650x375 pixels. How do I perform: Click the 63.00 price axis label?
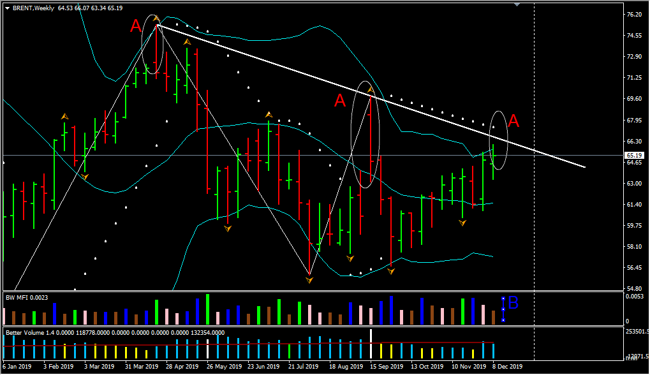(x=634, y=184)
